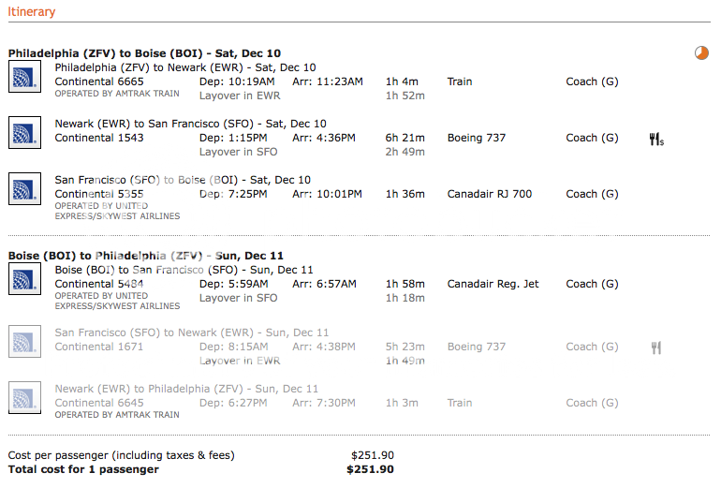The image size is (721, 488).
Task: Click the faded meal icon for Continental 1671
Action: click(x=656, y=348)
